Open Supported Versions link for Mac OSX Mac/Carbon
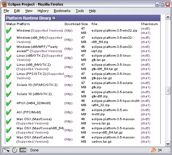 [x=33, y=142]
